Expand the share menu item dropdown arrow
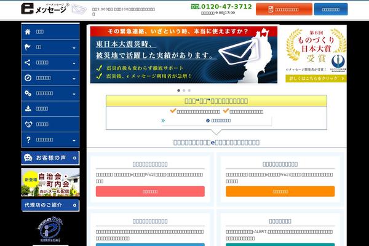The height and width of the screenshot is (246, 369). 74,63
